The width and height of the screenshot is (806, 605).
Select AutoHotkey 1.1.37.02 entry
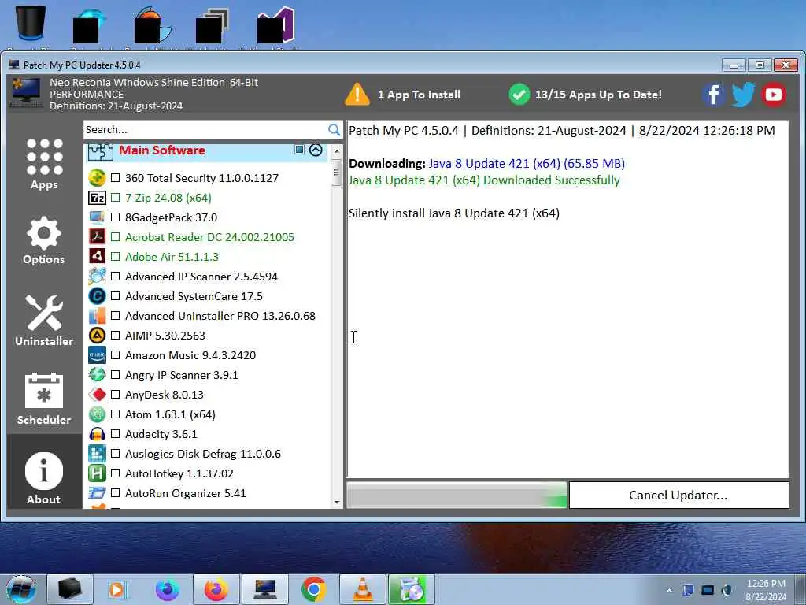[x=179, y=473]
